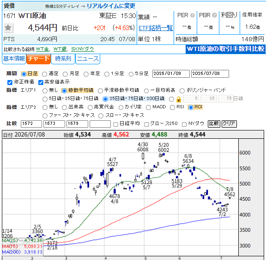Select カイリ率 indicator
Viewport: 266px width, 260px height.
(x=121, y=107)
